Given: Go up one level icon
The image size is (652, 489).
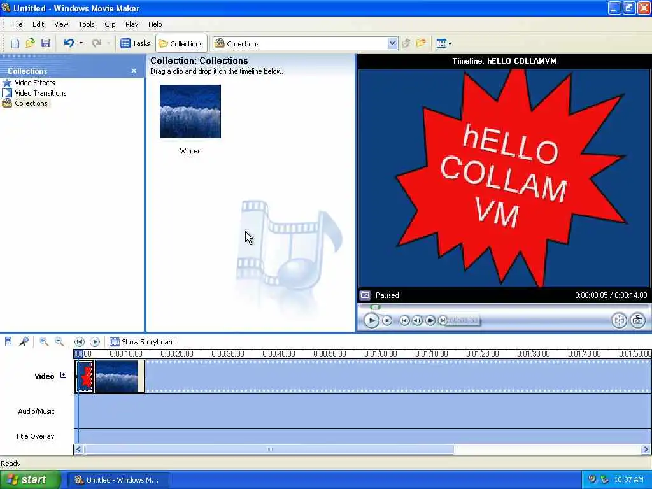Looking at the screenshot, I should point(407,43).
